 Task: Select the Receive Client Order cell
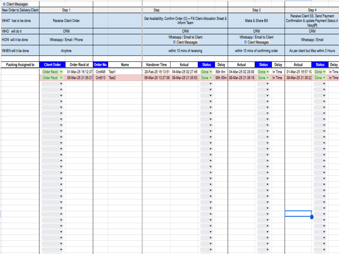coord(66,21)
